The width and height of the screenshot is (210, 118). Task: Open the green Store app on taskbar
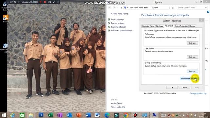point(22,115)
